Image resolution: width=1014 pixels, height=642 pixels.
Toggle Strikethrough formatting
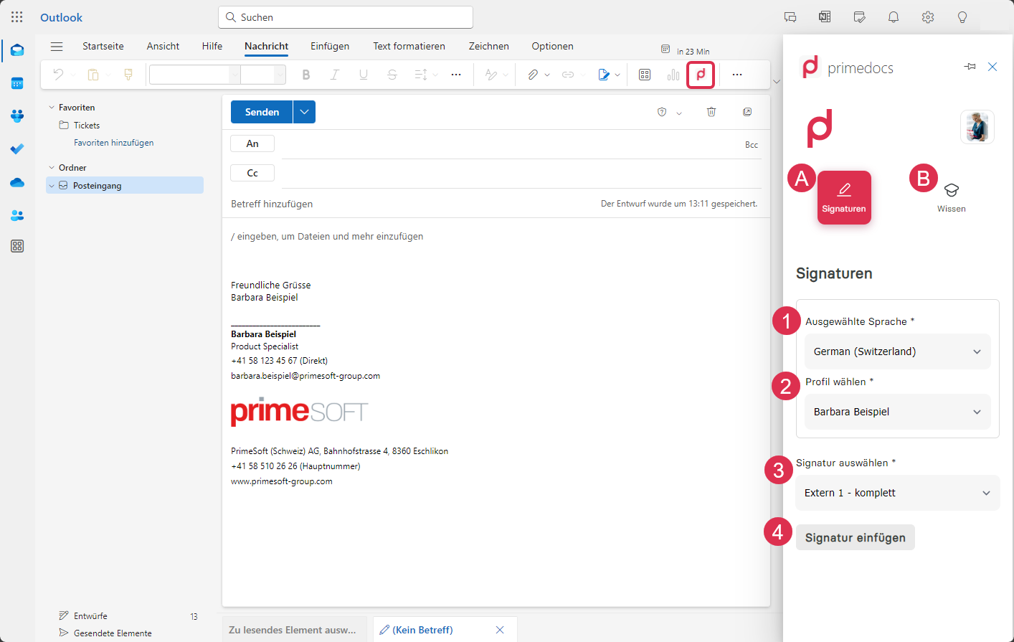point(392,75)
